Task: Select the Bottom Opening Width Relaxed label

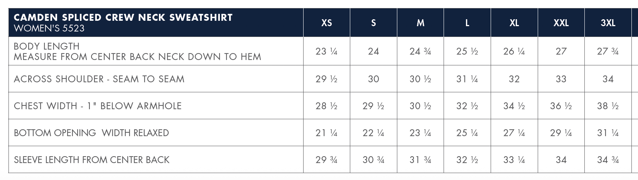Action: [x=91, y=133]
